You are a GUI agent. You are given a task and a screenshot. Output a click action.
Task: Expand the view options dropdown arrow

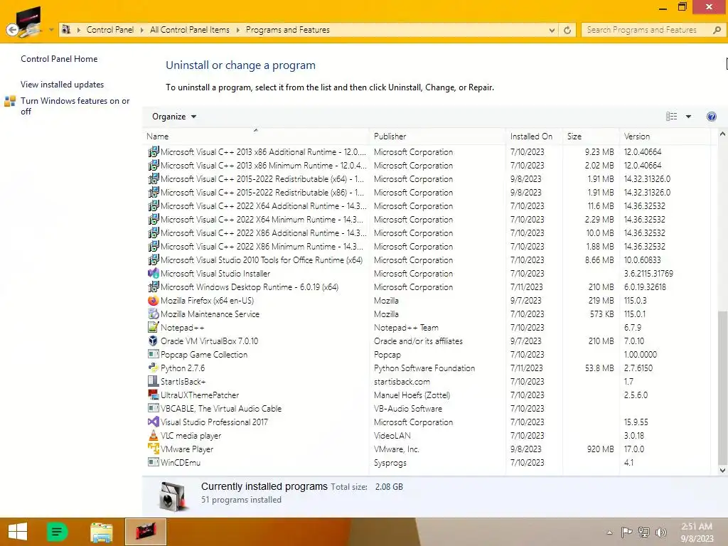tap(688, 117)
